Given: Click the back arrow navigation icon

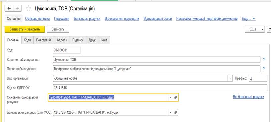Looking at the screenshot, I should [9, 8].
